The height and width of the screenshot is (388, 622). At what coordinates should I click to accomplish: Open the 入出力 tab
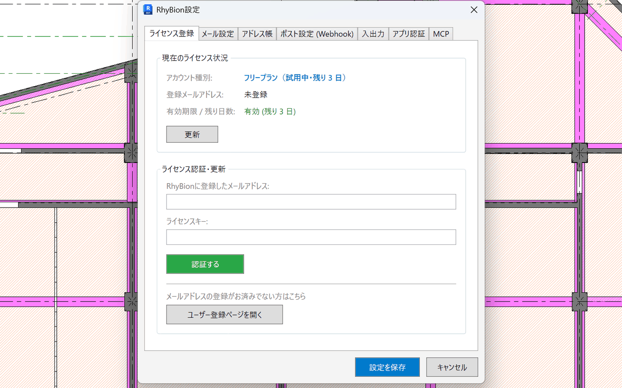pyautogui.click(x=373, y=34)
